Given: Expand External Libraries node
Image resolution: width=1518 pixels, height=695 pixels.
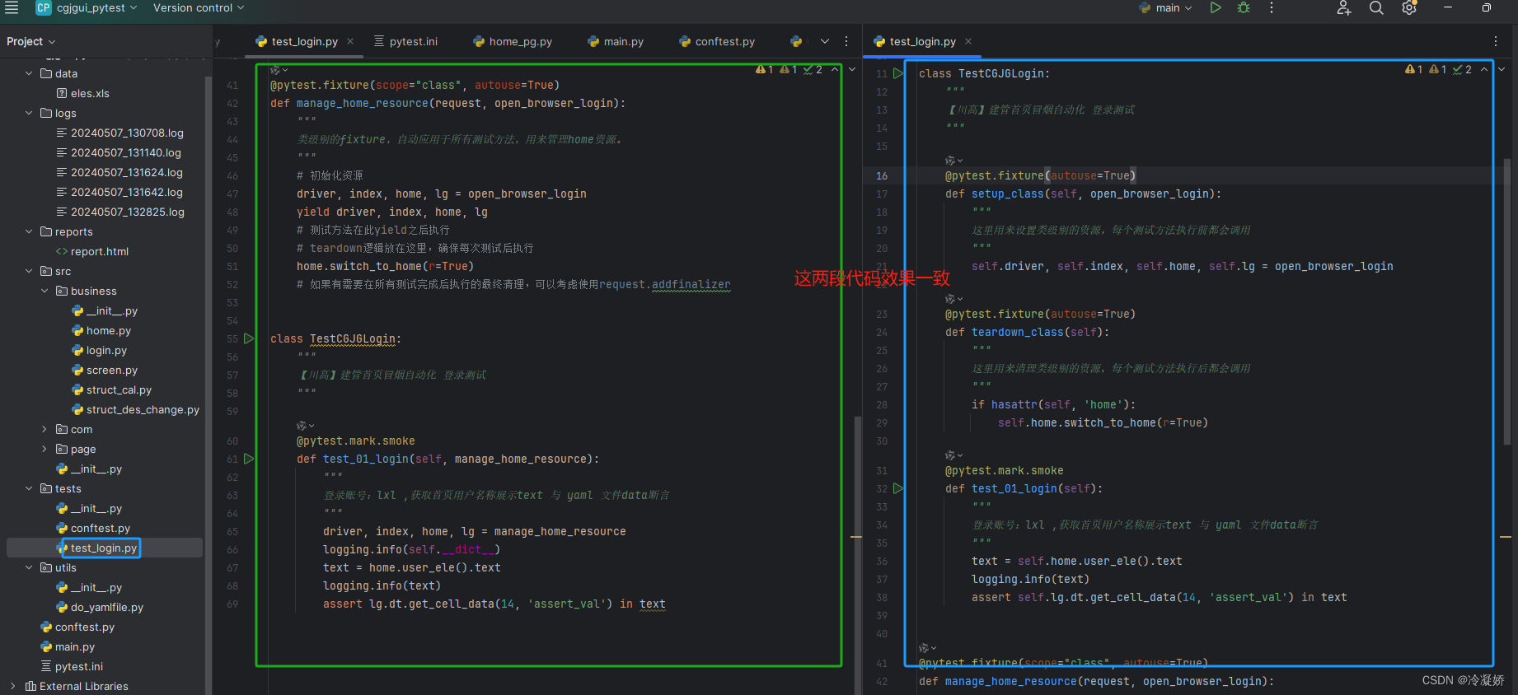Looking at the screenshot, I should 13,686.
